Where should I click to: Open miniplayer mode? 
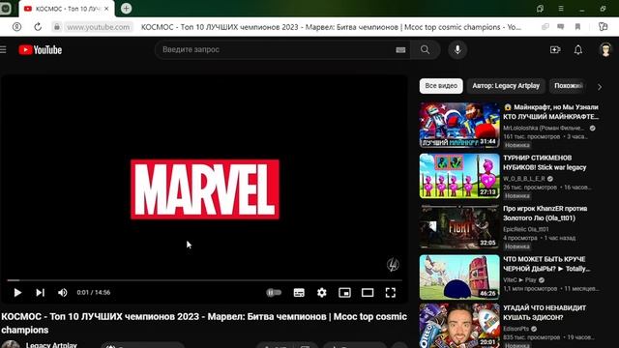[344, 292]
